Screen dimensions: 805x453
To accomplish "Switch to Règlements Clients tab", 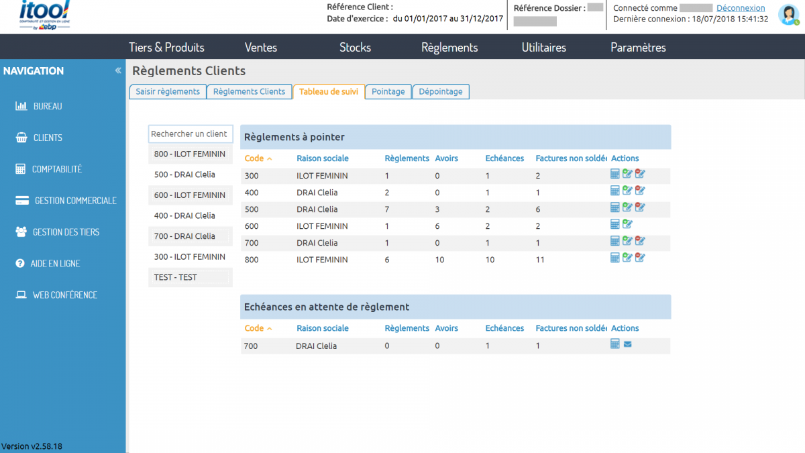I will (249, 91).
